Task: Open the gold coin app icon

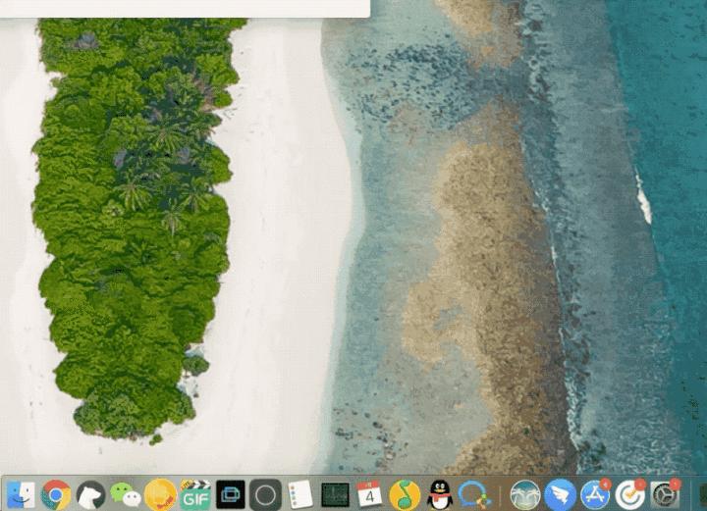Action: pos(160,494)
